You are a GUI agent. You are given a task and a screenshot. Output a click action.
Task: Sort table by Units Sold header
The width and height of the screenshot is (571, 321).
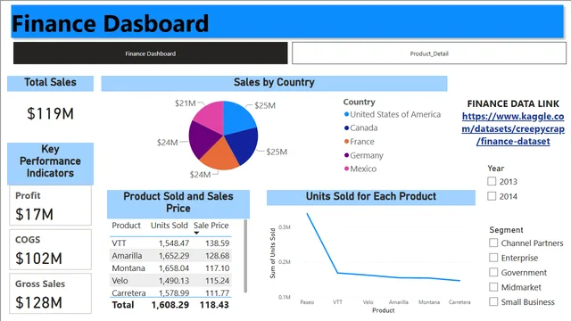170,226
